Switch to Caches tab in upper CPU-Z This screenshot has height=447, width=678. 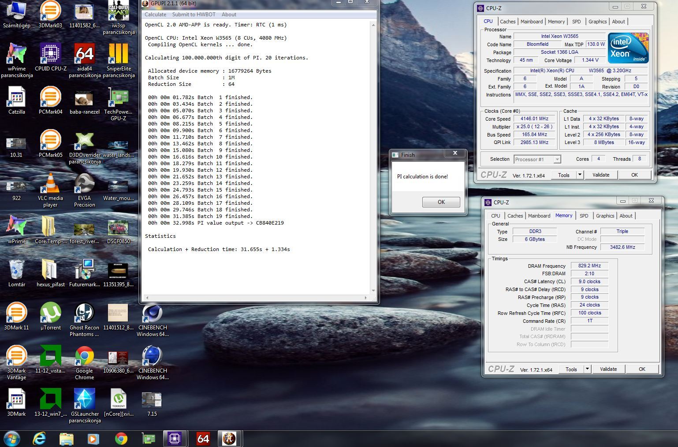pos(507,22)
